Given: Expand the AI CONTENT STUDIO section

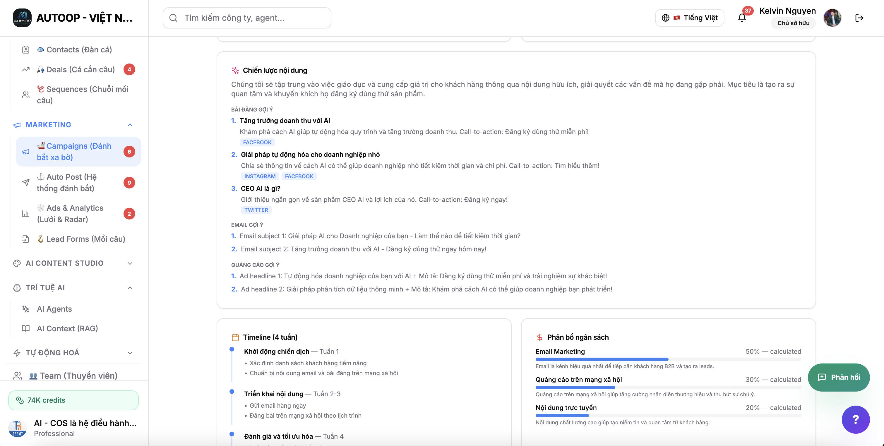Looking at the screenshot, I should coord(130,263).
